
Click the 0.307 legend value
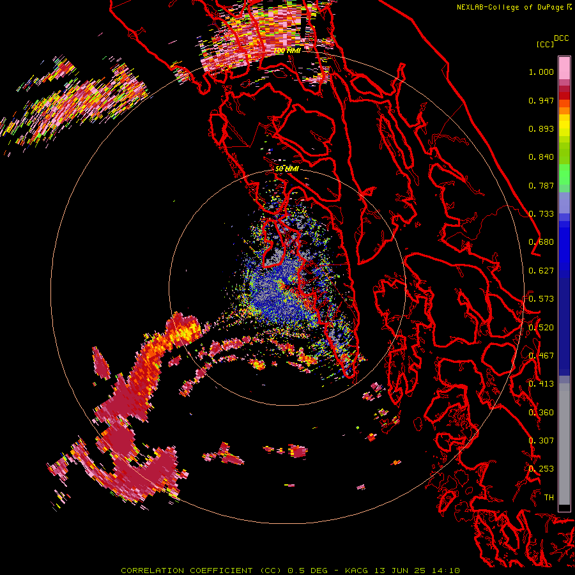point(541,441)
